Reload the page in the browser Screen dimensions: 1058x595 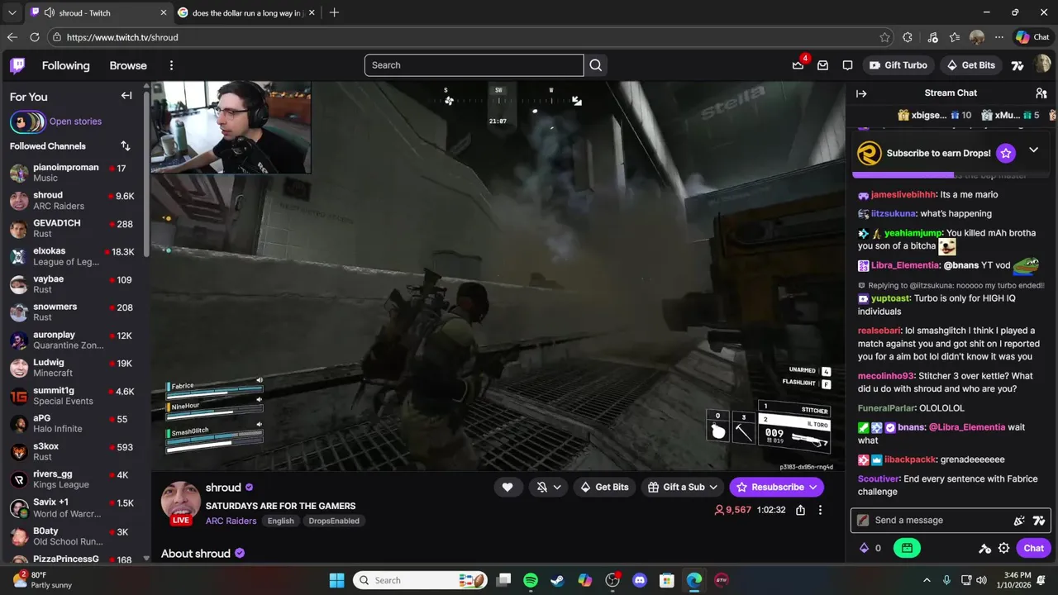[x=35, y=37]
